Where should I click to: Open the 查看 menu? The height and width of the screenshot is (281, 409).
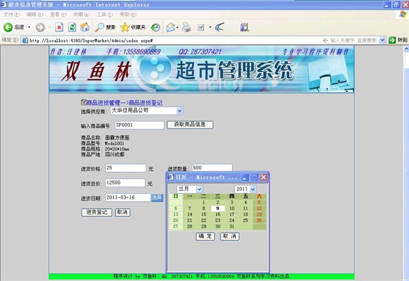[x=58, y=15]
